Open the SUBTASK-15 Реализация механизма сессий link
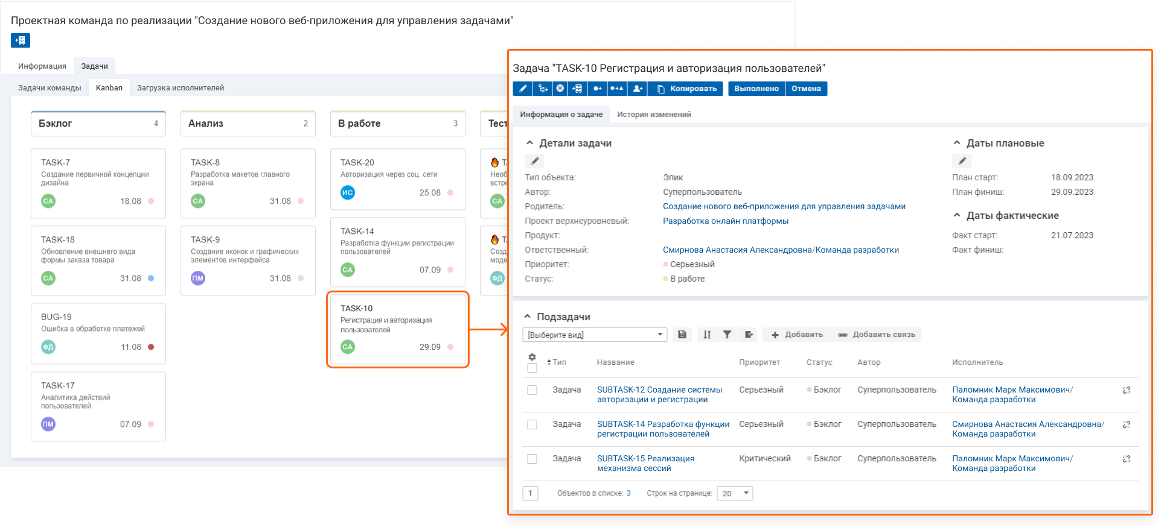 point(645,463)
